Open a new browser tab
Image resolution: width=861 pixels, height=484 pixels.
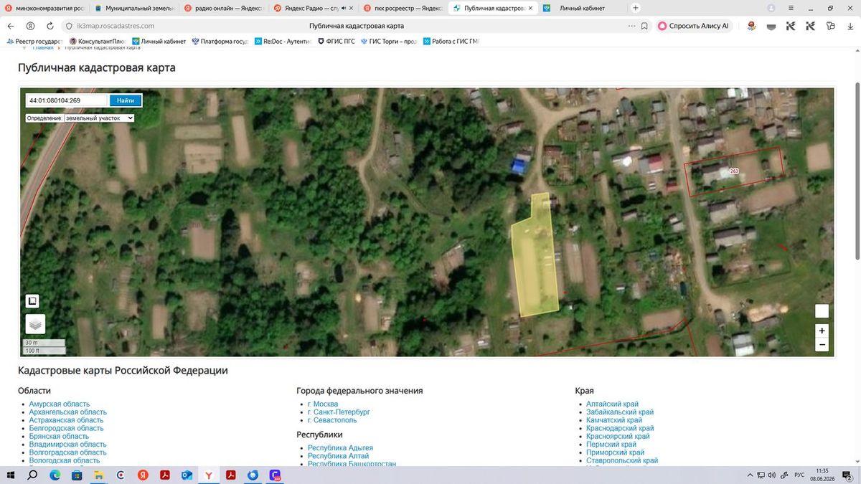(636, 8)
